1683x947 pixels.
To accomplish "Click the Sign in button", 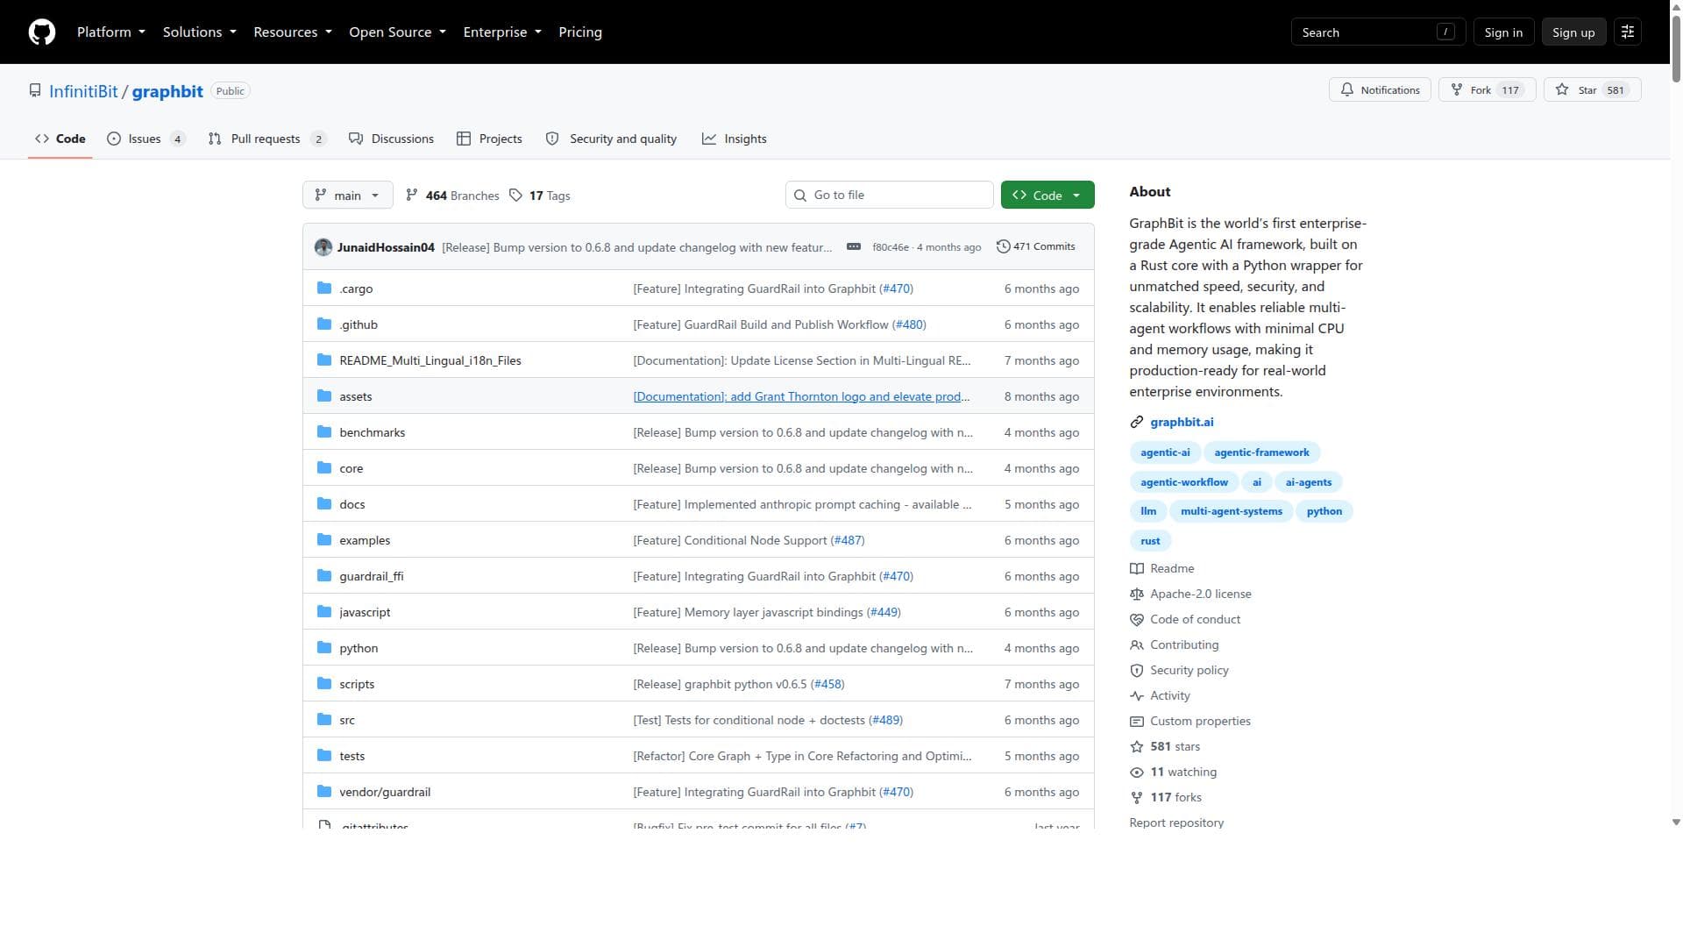I will (1503, 32).
